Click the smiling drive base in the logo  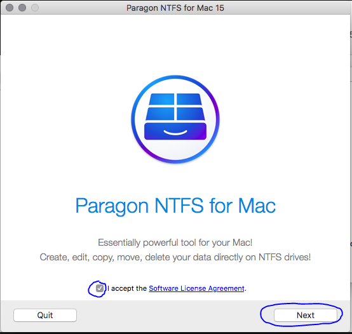(175, 131)
